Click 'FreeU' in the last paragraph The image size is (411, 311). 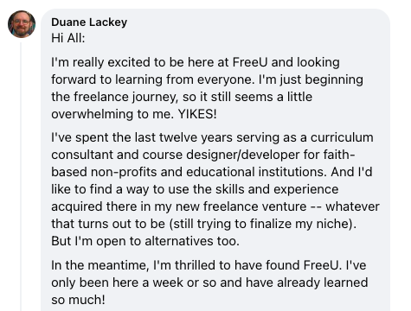click(323, 265)
